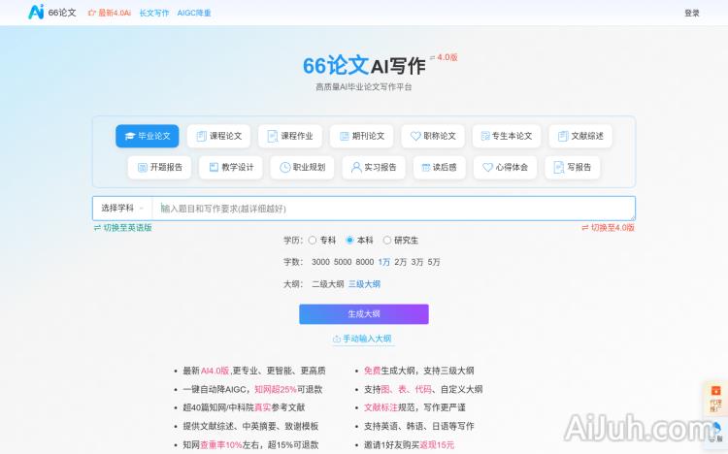Image resolution: width=728 pixels, height=454 pixels.
Task: Select the 本科 education radio button
Action: point(350,240)
